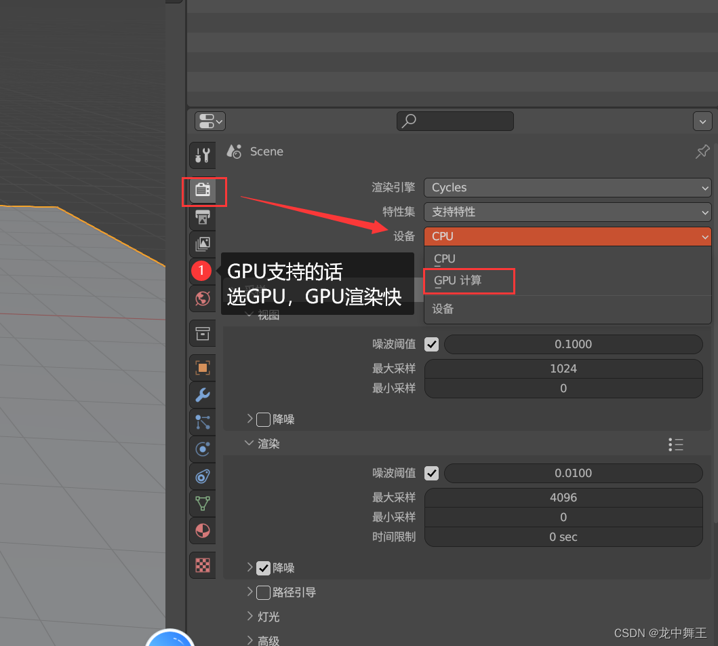Open the Material properties tab
The image size is (718, 646).
click(x=203, y=531)
